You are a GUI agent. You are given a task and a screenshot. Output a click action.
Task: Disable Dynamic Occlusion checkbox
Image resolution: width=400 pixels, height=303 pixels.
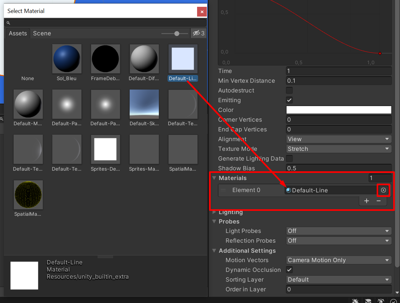tap(289, 270)
